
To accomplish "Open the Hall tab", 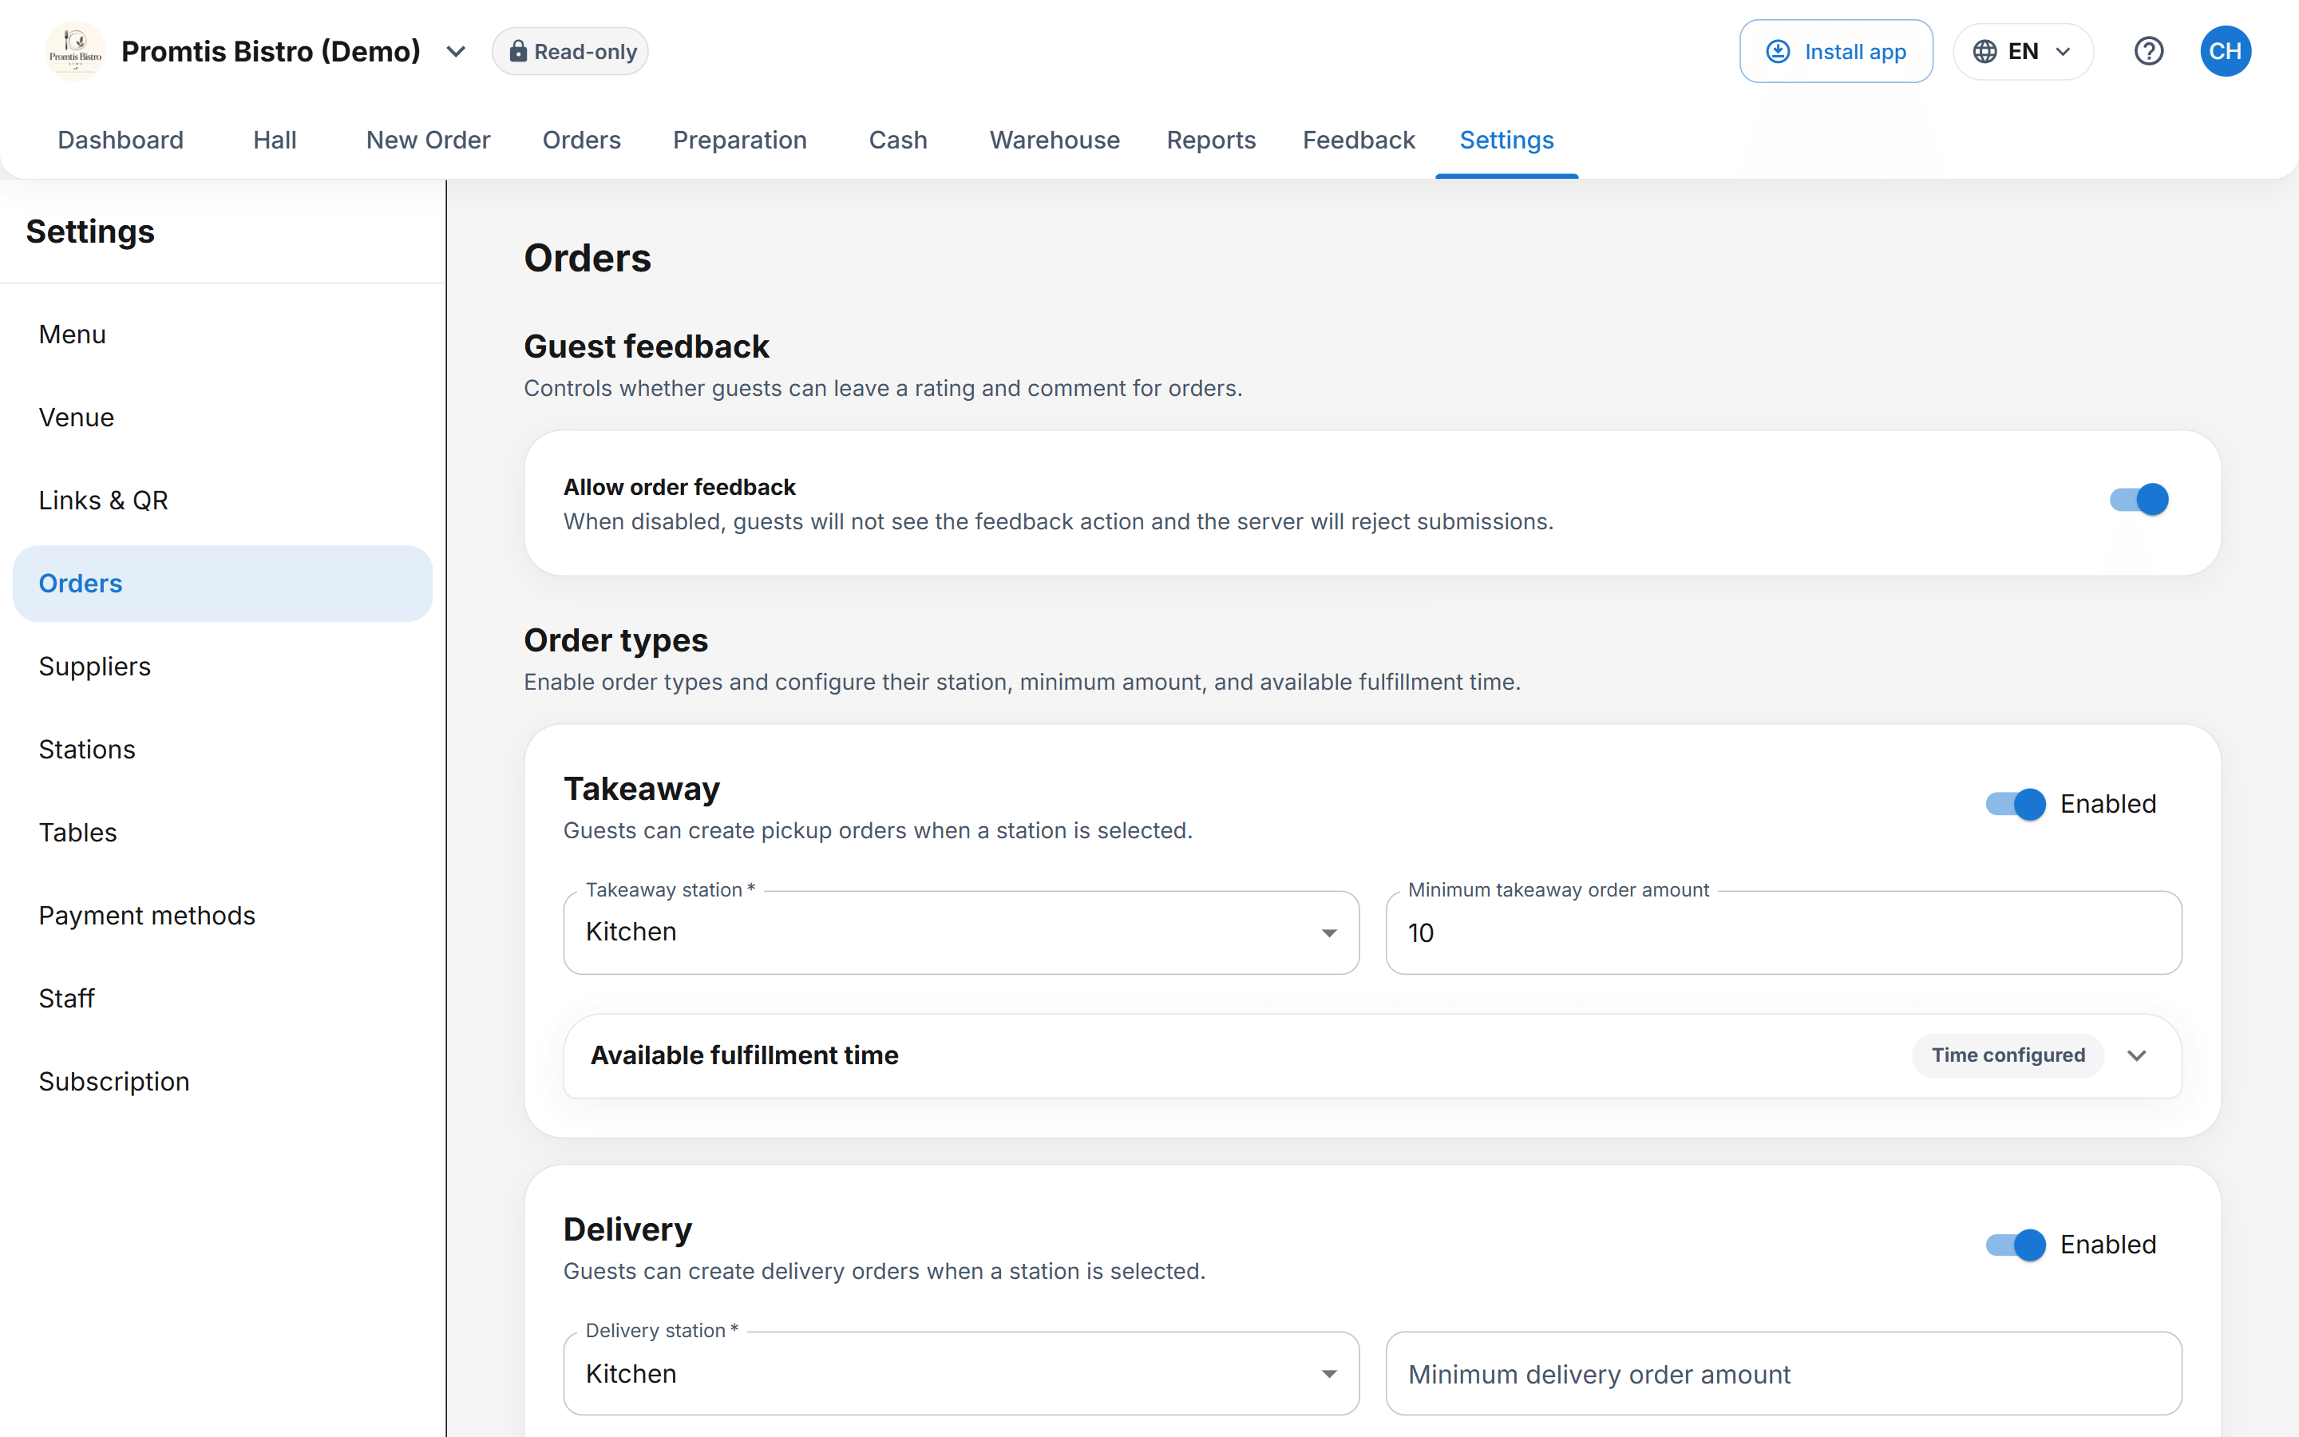I will coord(275,140).
